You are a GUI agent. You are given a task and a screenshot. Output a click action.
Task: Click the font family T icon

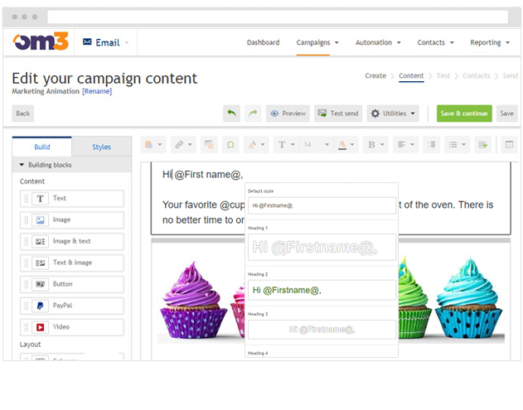(282, 144)
